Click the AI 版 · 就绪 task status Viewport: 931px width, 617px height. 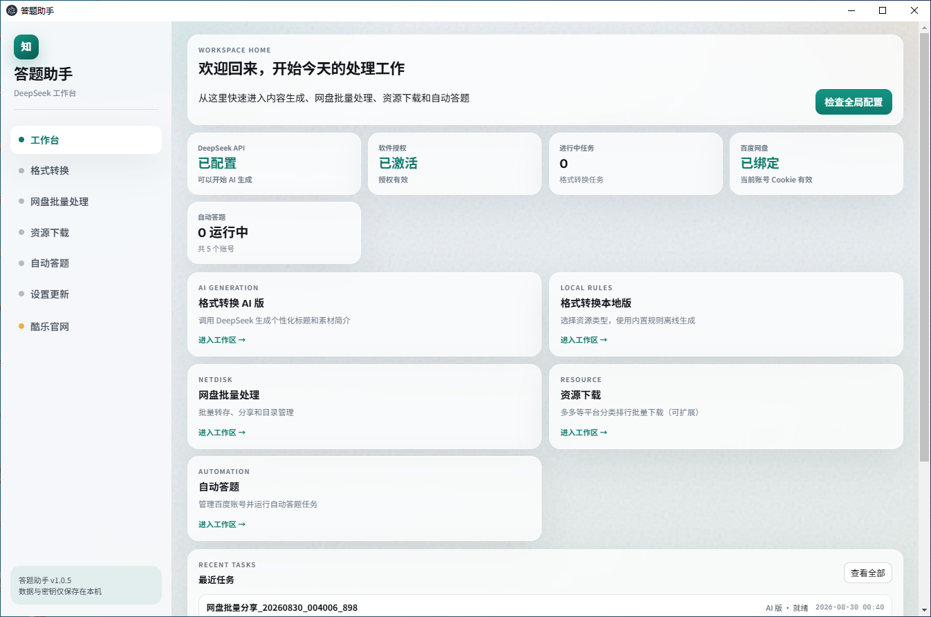coord(786,608)
